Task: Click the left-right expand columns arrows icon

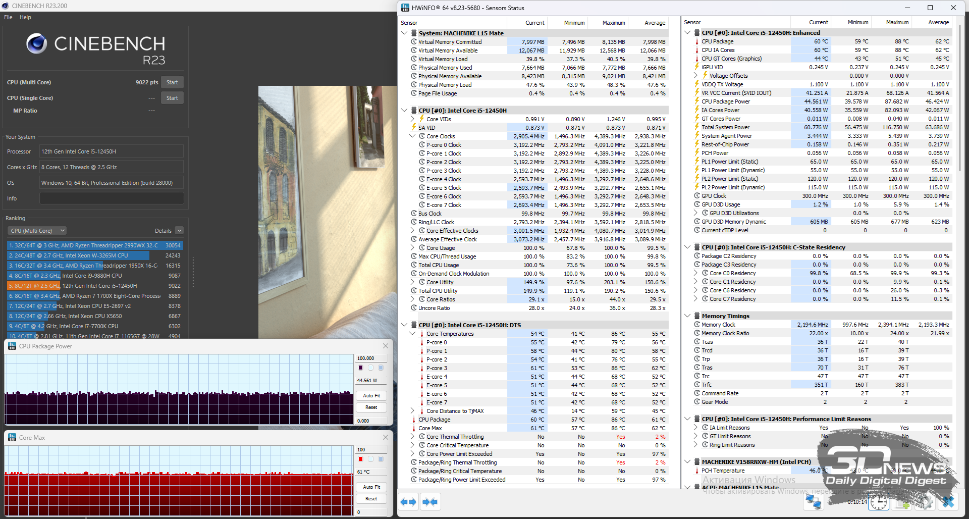Action: (408, 502)
